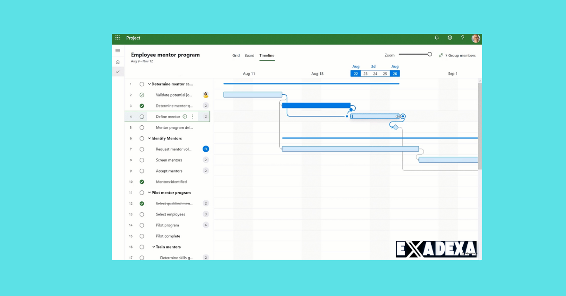This screenshot has width=566, height=296.
Task: Click the info icon on Define mentor task
Action: click(x=184, y=116)
